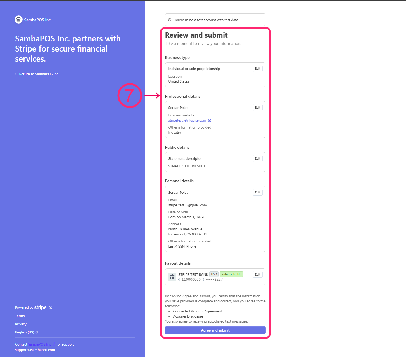Image resolution: width=406 pixels, height=357 pixels.
Task: Open the external link icon beside the business website
Action: point(210,120)
